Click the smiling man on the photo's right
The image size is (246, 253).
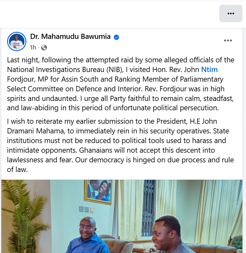pos(167,236)
